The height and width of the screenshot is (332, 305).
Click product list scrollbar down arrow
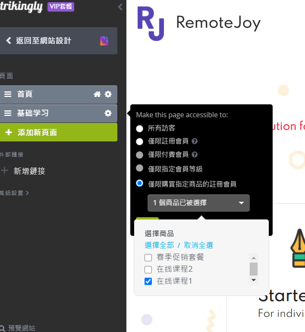tap(254, 280)
